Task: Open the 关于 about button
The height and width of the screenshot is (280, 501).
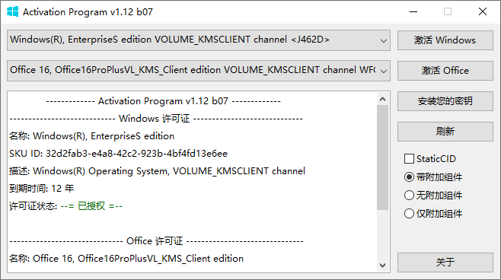Action: click(445, 262)
